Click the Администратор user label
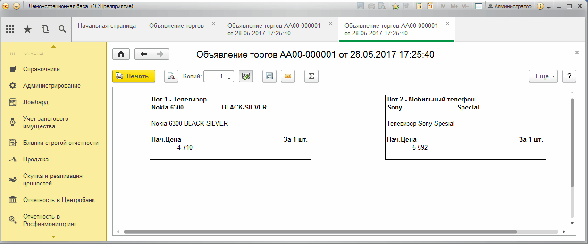 (x=510, y=6)
